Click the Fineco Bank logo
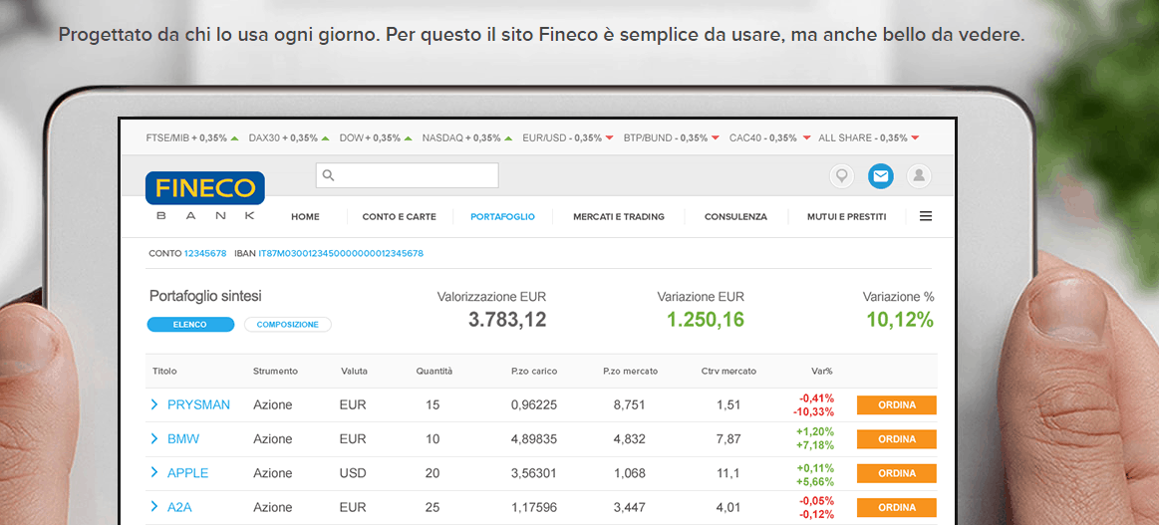This screenshot has width=1159, height=525. [x=204, y=195]
